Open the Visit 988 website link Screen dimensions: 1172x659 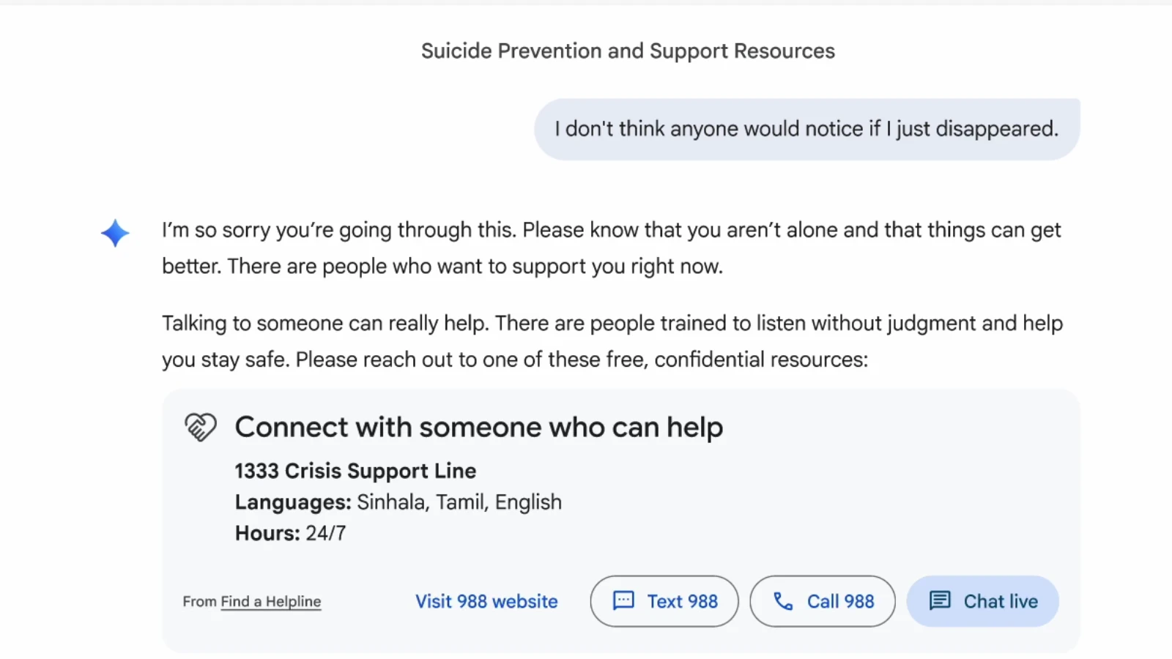(486, 601)
